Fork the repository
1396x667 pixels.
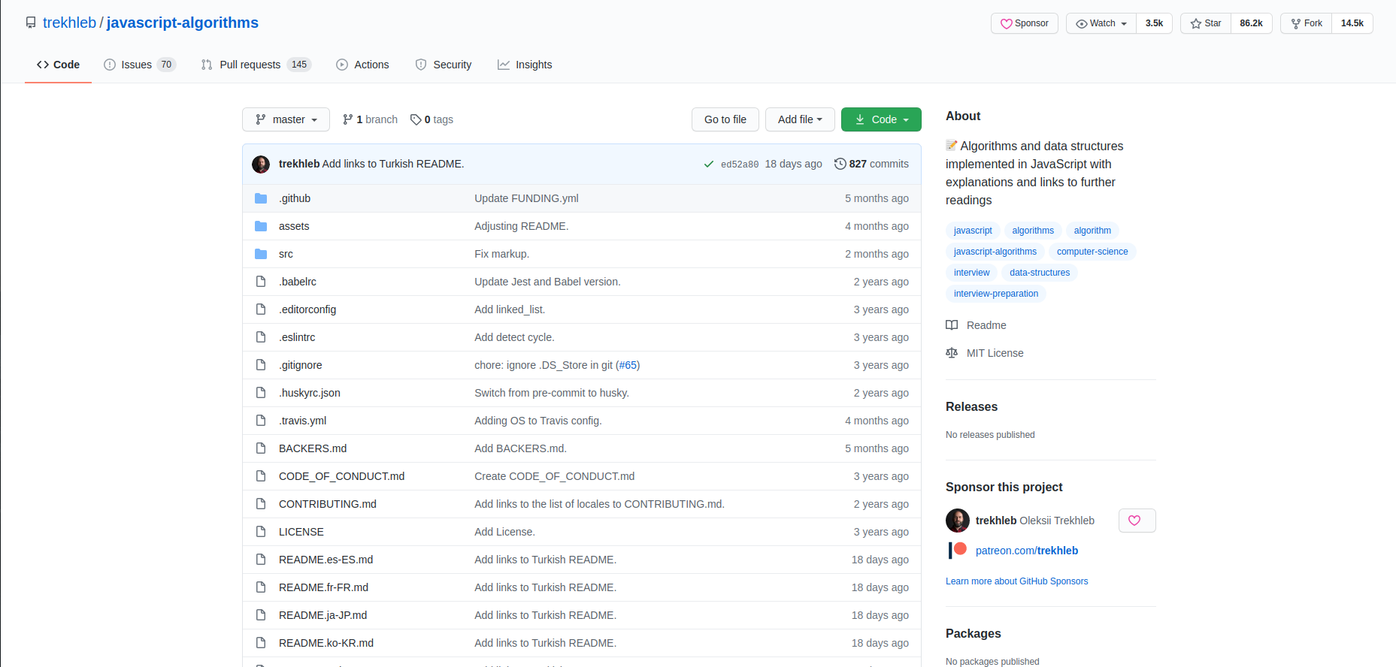point(1307,23)
